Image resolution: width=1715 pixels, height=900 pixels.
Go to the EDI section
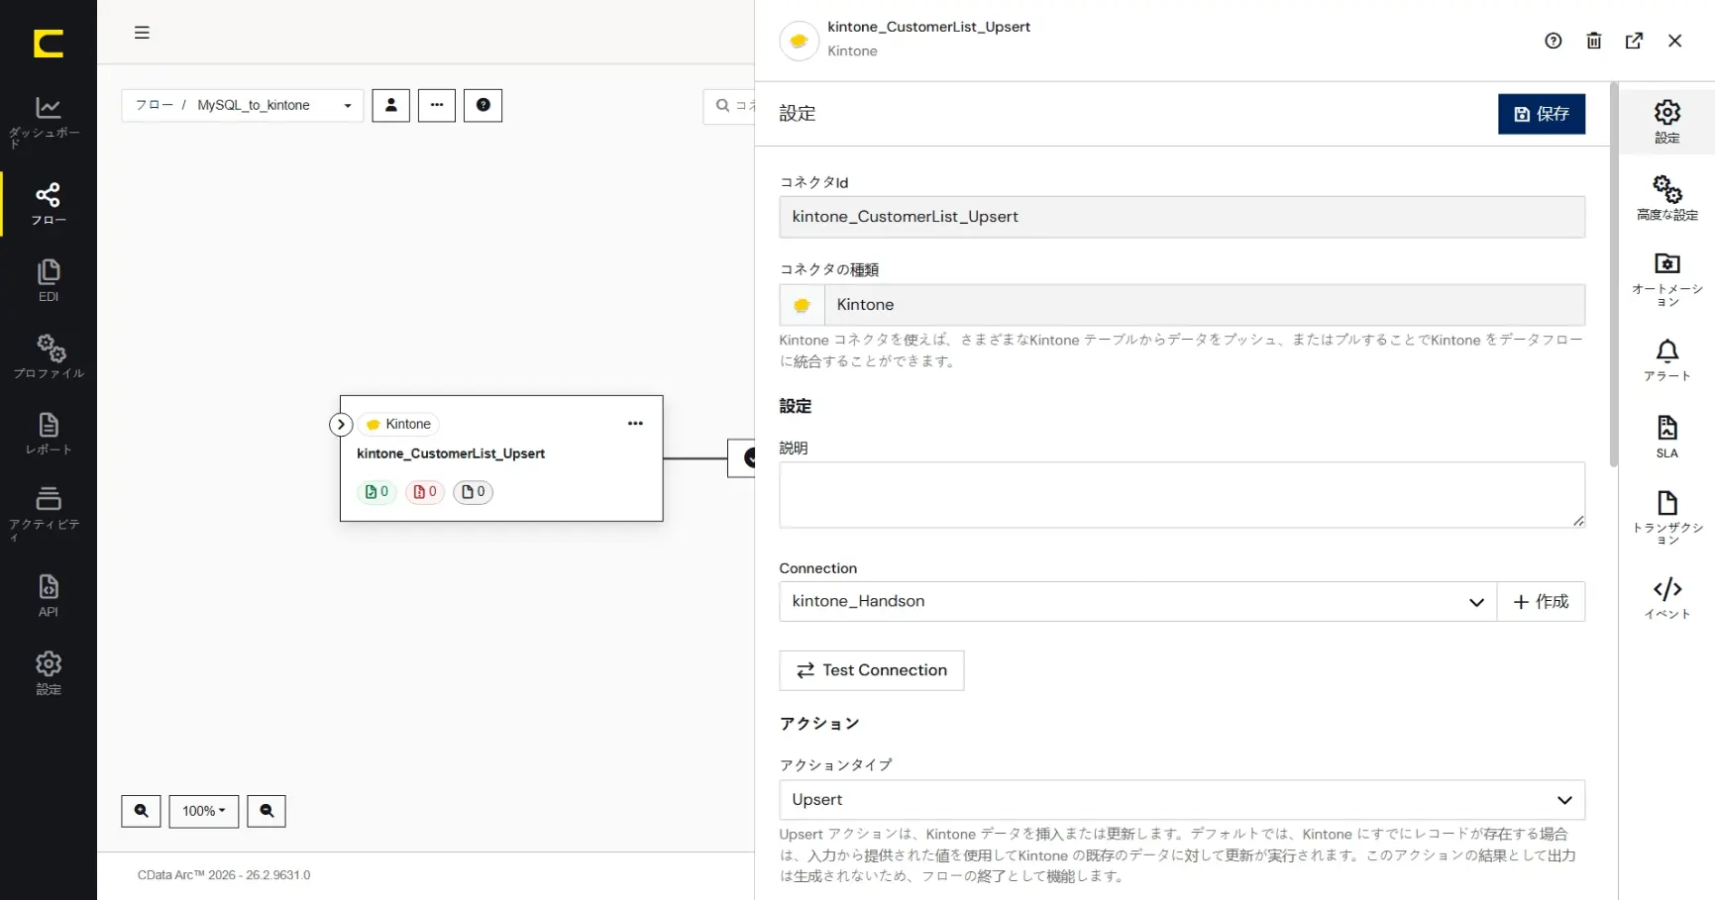tap(48, 281)
